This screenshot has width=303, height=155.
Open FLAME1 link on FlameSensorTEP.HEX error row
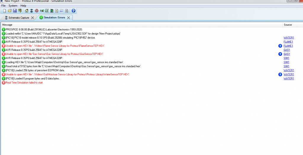pyautogui.click(x=288, y=46)
